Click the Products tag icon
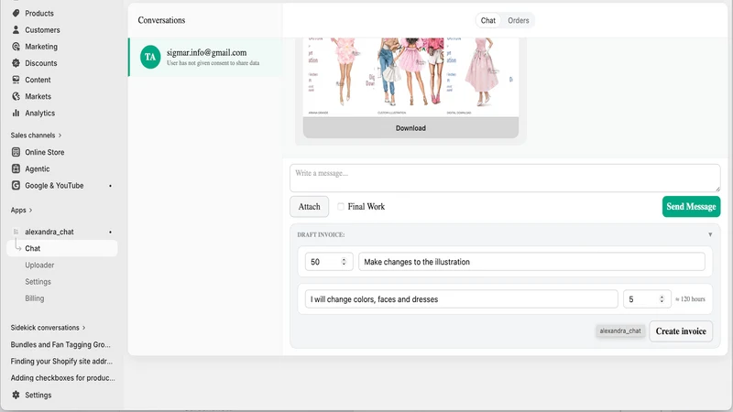 tap(16, 13)
